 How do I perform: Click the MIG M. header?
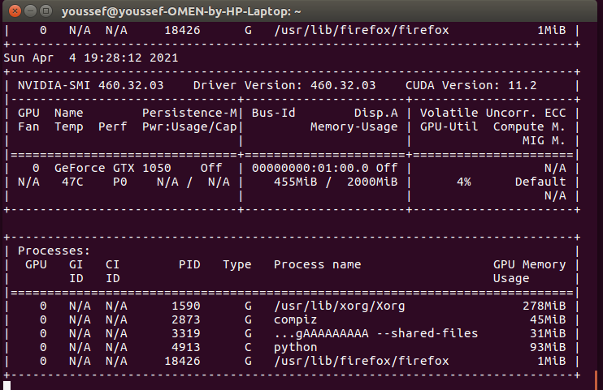pos(544,140)
